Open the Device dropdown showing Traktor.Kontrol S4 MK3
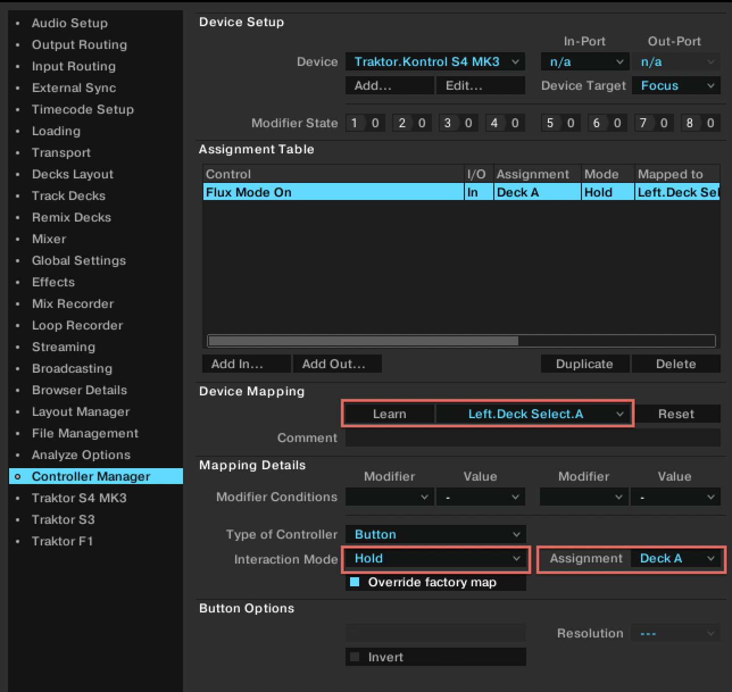 point(435,62)
